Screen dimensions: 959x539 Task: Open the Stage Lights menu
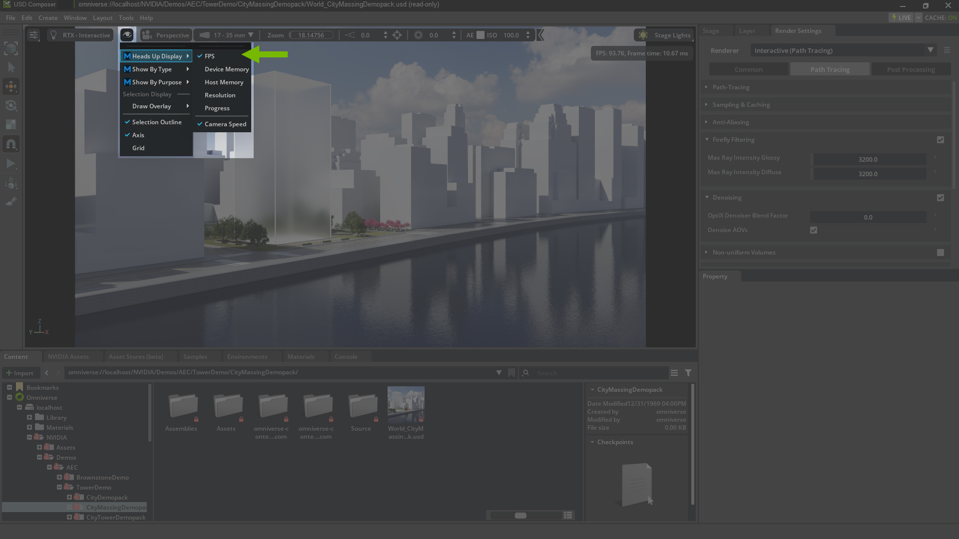[664, 35]
